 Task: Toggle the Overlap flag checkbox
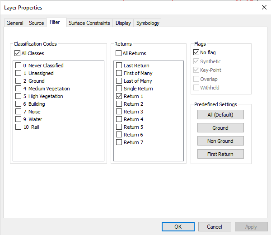[196, 79]
